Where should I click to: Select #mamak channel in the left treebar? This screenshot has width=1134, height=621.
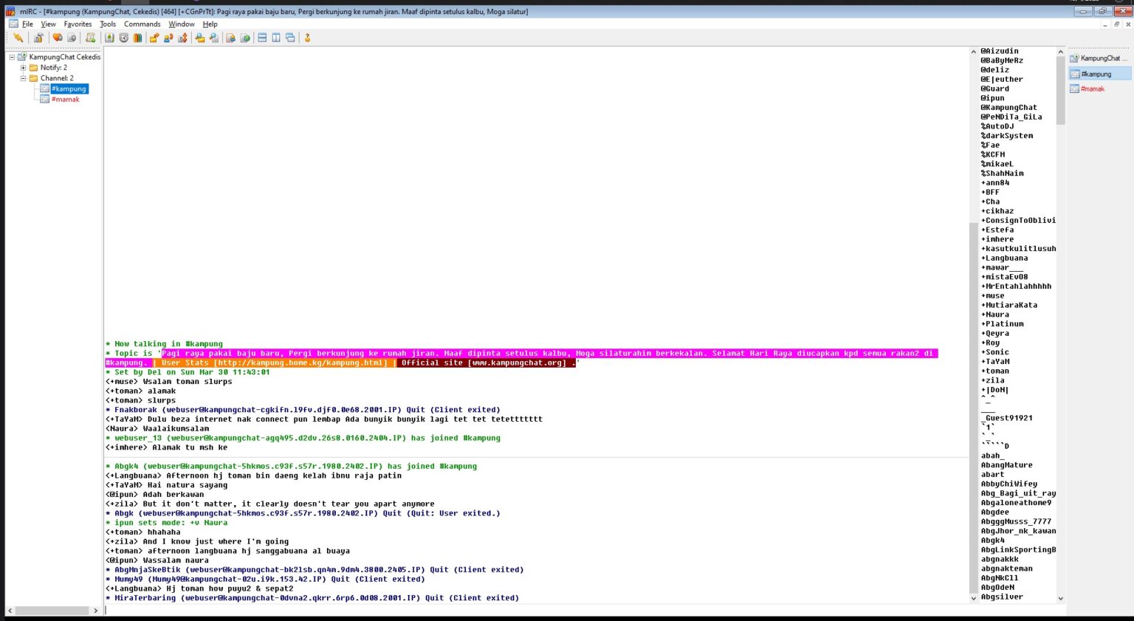(65, 100)
